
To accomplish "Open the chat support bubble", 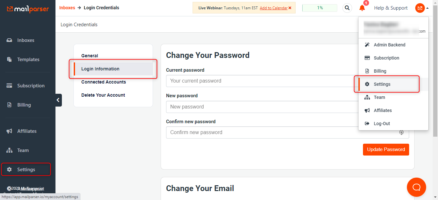I will coord(416,187).
